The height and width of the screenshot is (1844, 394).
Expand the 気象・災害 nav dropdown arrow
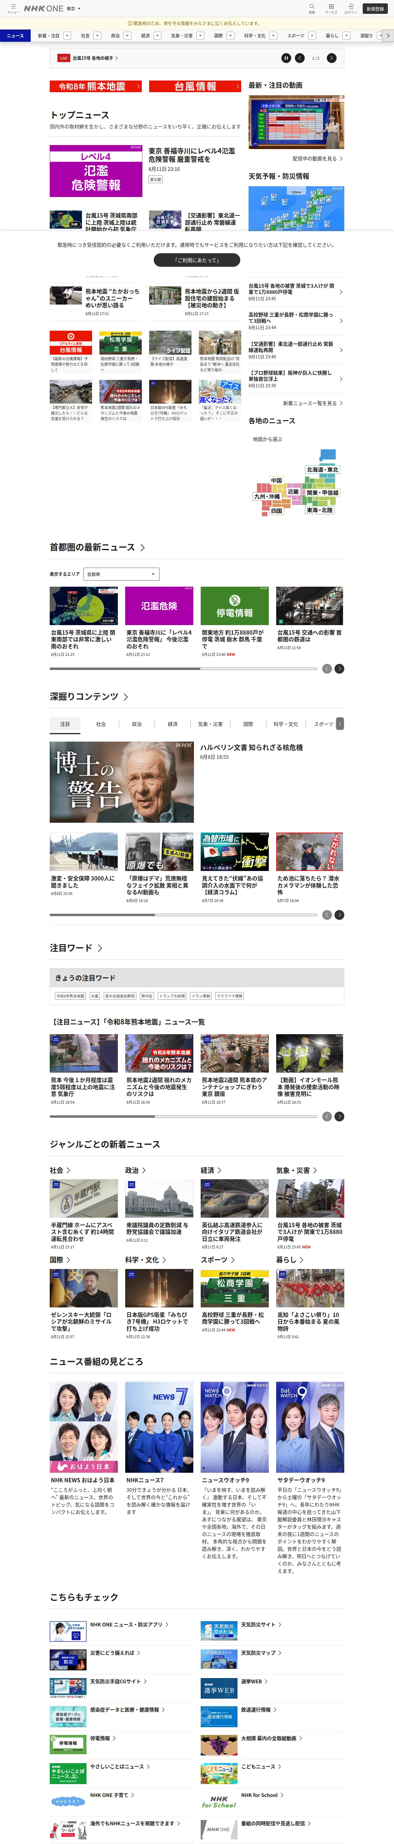200,36
